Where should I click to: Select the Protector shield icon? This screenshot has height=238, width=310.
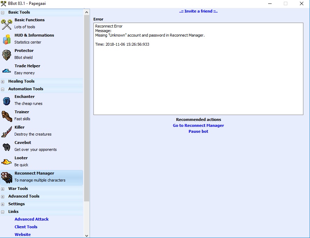7,54
